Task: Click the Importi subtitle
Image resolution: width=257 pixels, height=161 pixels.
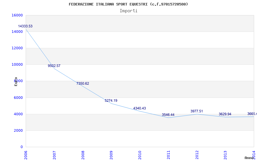Action: point(128,11)
